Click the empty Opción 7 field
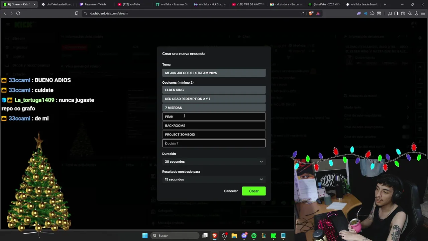The width and height of the screenshot is (428, 241). [x=214, y=143]
